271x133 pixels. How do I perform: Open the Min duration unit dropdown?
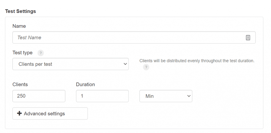(x=166, y=96)
